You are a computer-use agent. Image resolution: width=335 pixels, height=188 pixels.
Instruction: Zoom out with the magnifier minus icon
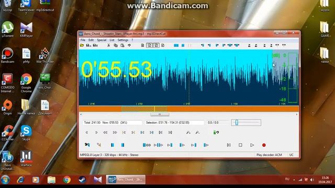[x=198, y=132]
